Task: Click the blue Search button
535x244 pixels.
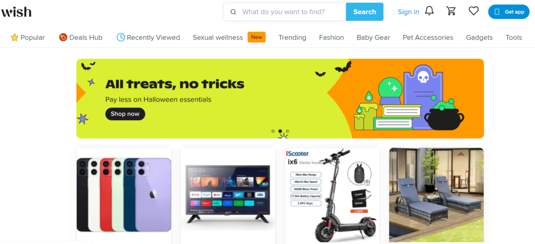Action: pos(364,12)
